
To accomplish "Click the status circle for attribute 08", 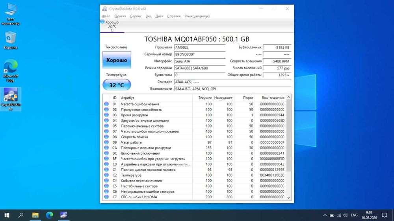I will (106, 137).
